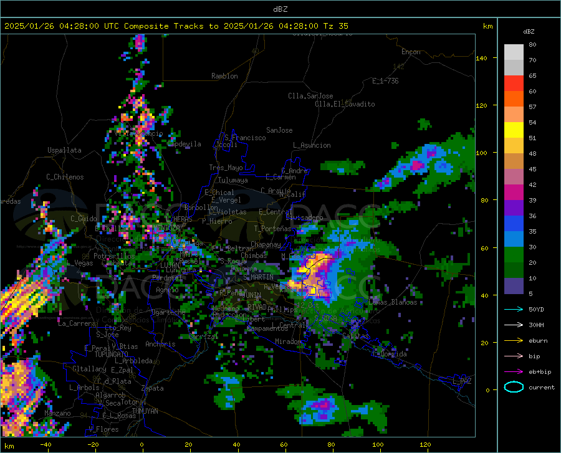The height and width of the screenshot is (453, 561).
Task: Click the 'Capdevila' map label
Action: click(184, 144)
